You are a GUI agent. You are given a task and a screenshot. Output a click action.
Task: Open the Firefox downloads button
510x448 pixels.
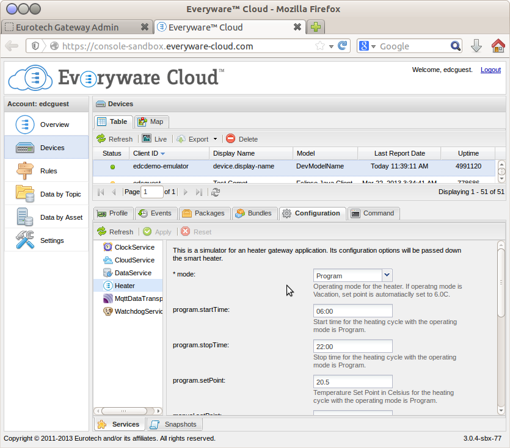[476, 46]
